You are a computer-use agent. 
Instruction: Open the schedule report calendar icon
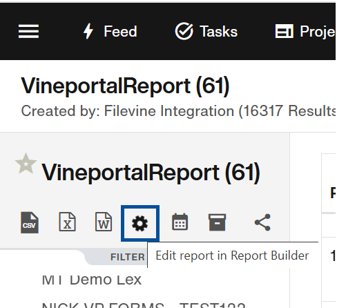pyautogui.click(x=180, y=222)
